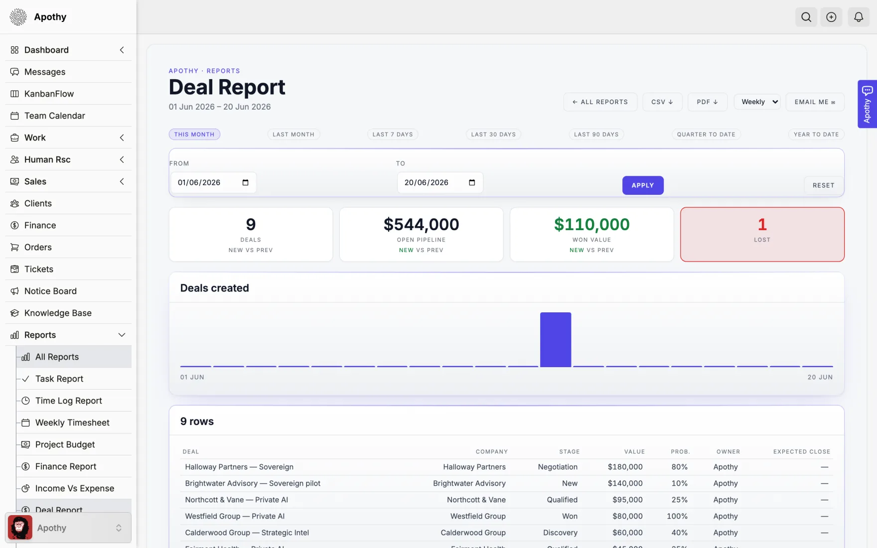Click the tall bar in Deals created chart
877x548 pixels.
(x=556, y=340)
